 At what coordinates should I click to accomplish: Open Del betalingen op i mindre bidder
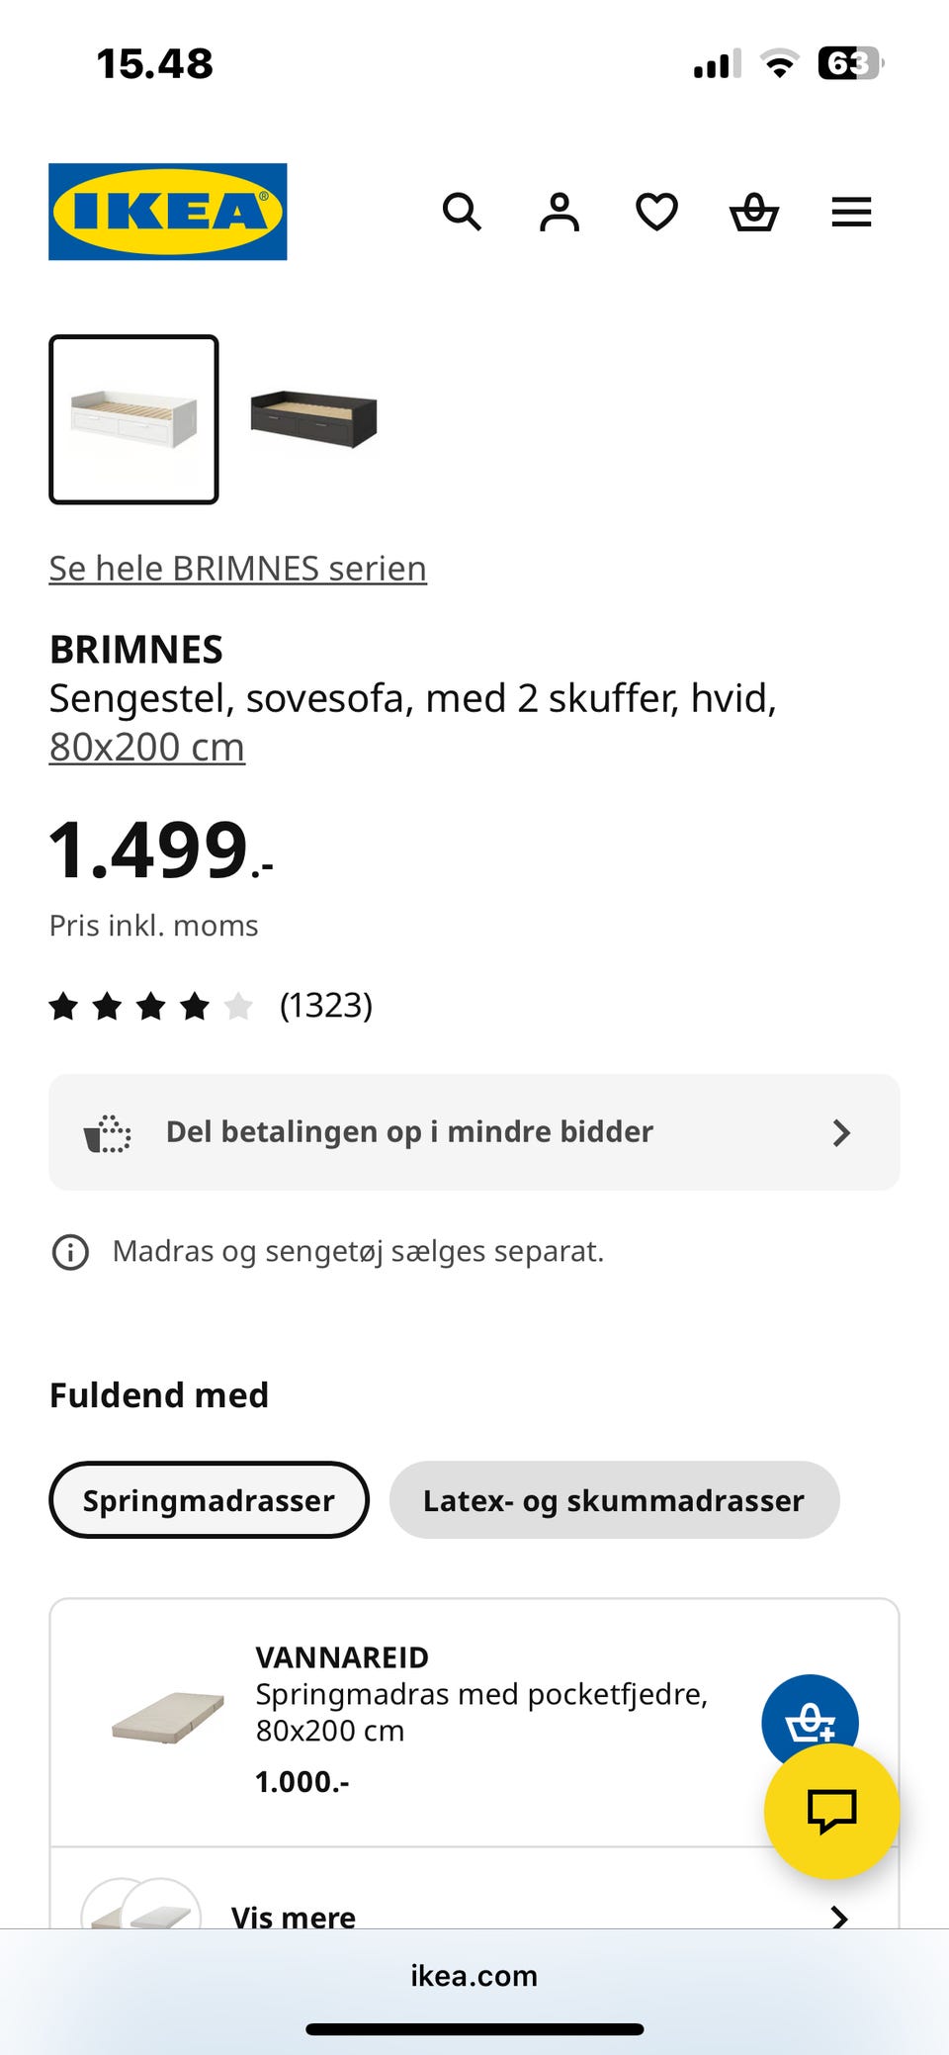[474, 1132]
